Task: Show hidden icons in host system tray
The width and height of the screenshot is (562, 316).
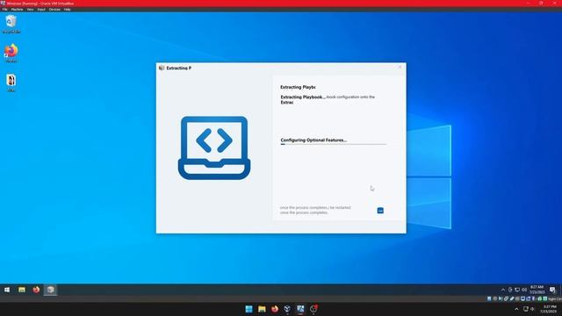Action: [516, 309]
